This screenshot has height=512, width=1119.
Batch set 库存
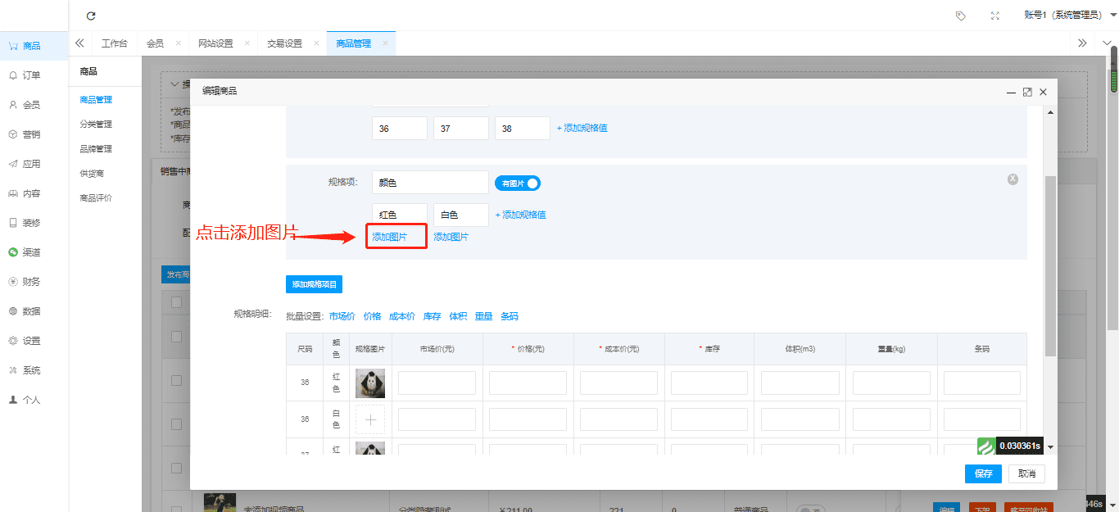[x=432, y=316]
